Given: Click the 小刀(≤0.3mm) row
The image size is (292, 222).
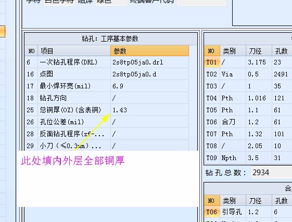Looking at the screenshot, I should coord(107,146).
